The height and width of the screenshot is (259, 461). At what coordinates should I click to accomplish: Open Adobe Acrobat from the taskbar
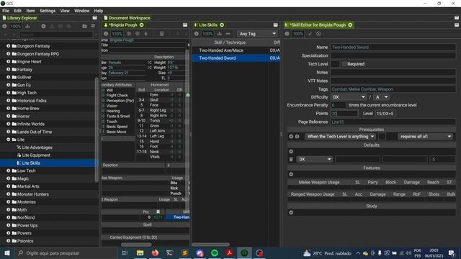point(230,253)
